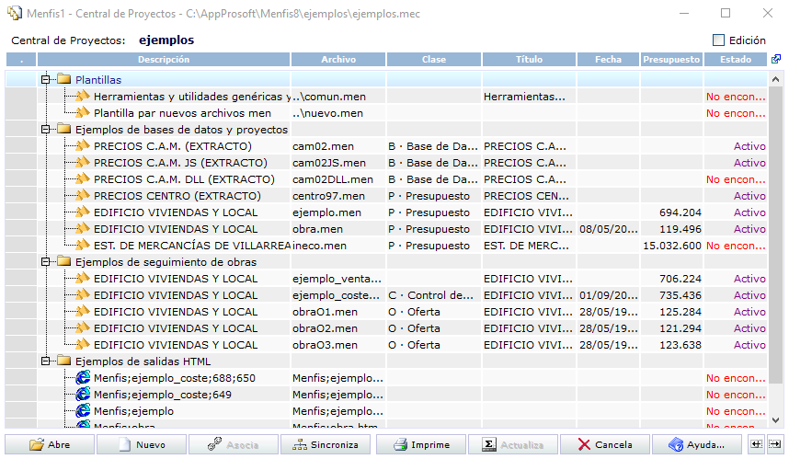This screenshot has height=459, width=789.
Task: Click the Abre button
Action: [50, 444]
